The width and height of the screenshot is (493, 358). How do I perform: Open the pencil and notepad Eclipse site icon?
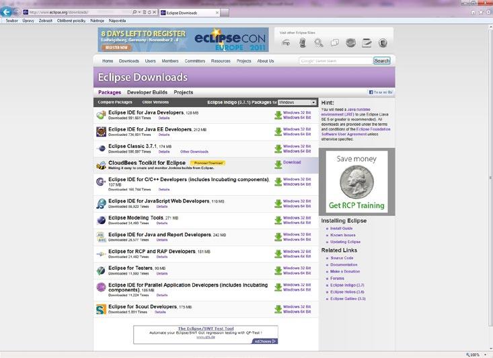[367, 43]
